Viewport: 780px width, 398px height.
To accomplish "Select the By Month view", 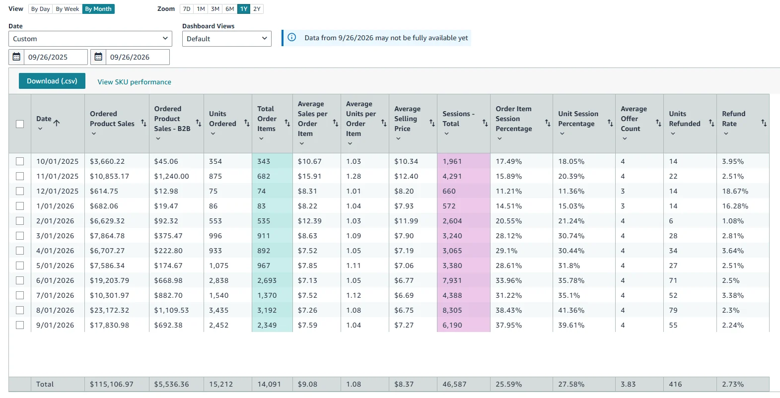I will (98, 9).
